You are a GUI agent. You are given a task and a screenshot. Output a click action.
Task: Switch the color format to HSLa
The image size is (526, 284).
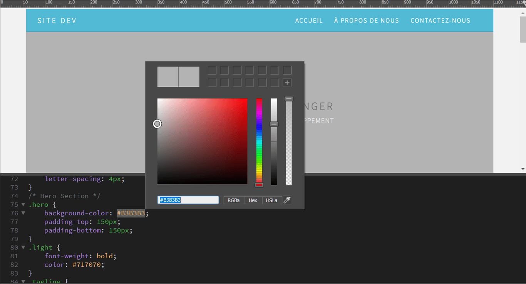click(271, 200)
